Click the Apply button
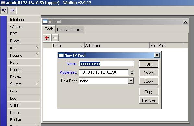Screen dimensions: 194x126 click(149, 81)
